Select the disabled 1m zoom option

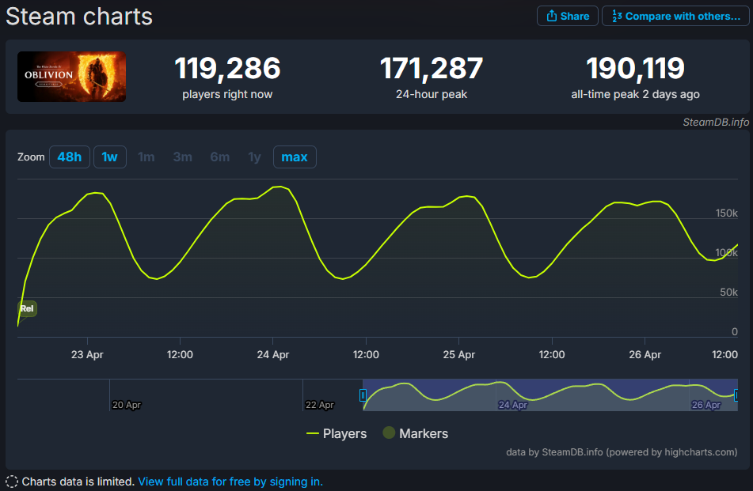tap(146, 157)
